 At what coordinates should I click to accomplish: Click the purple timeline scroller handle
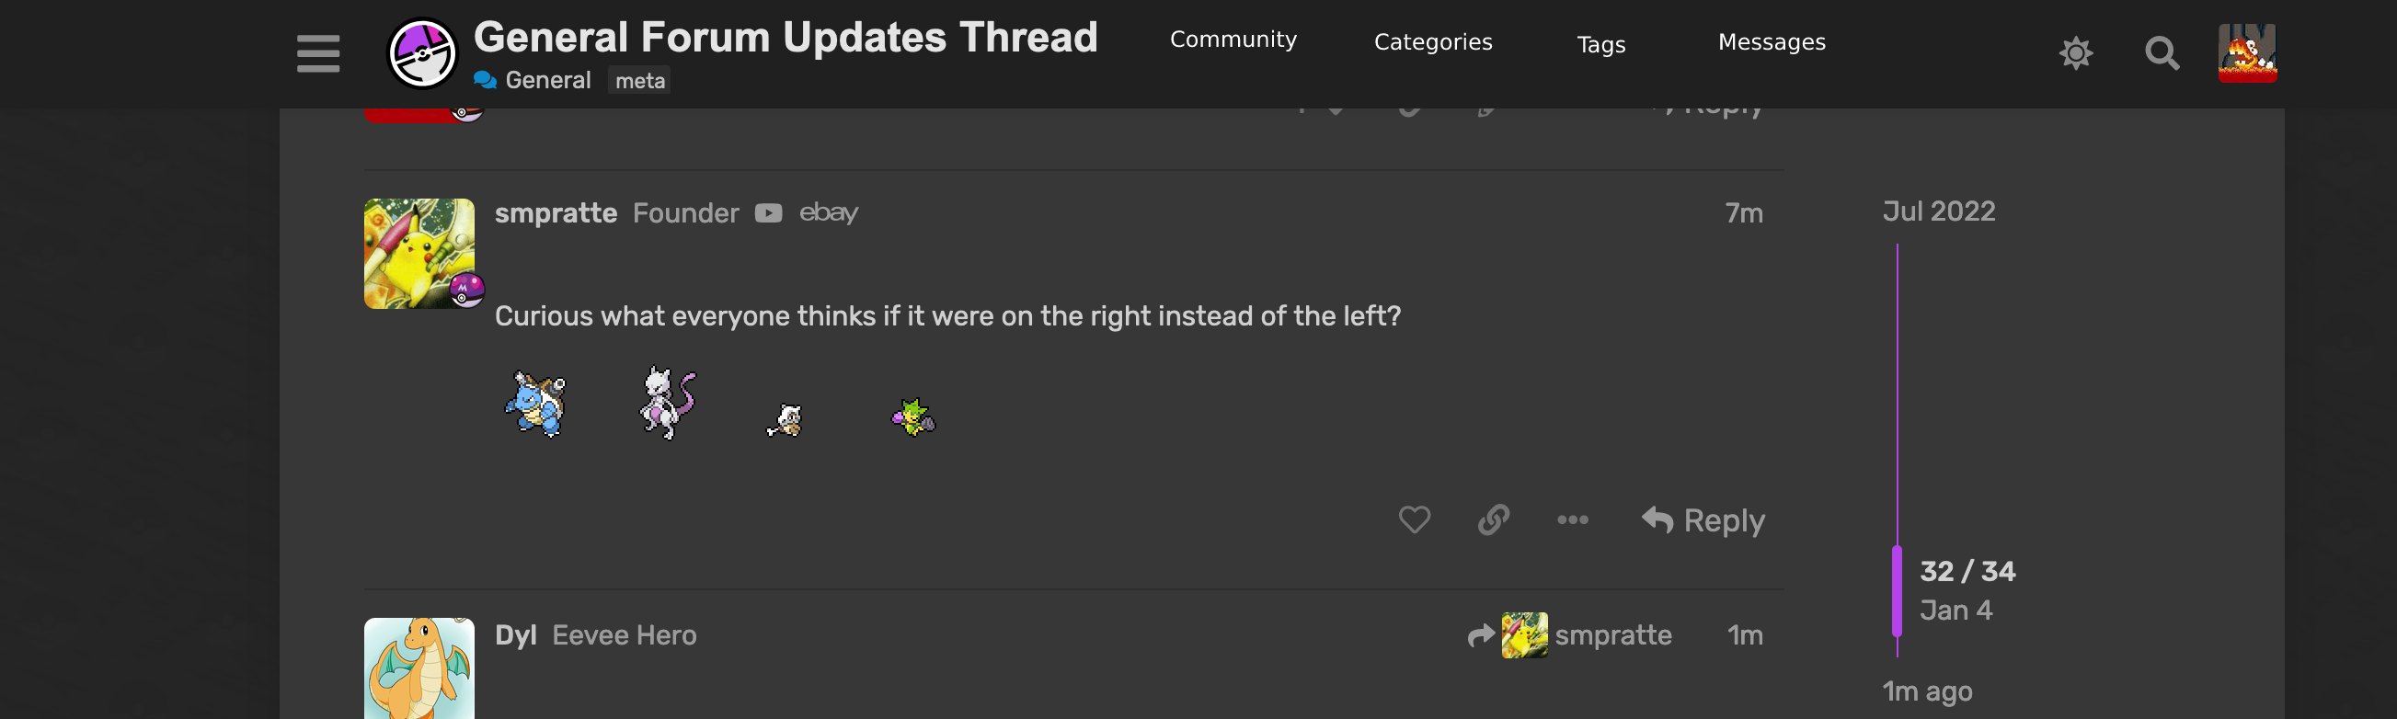tap(1897, 590)
